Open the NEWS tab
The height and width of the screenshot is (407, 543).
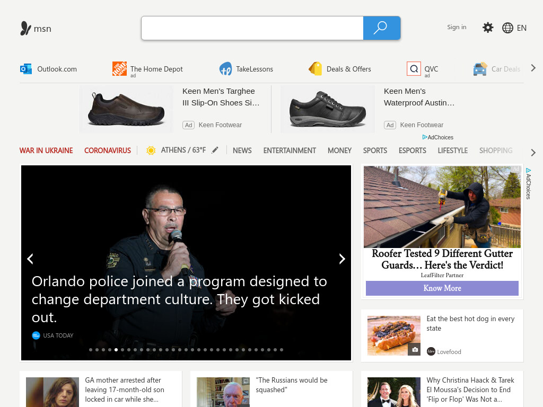tap(242, 151)
